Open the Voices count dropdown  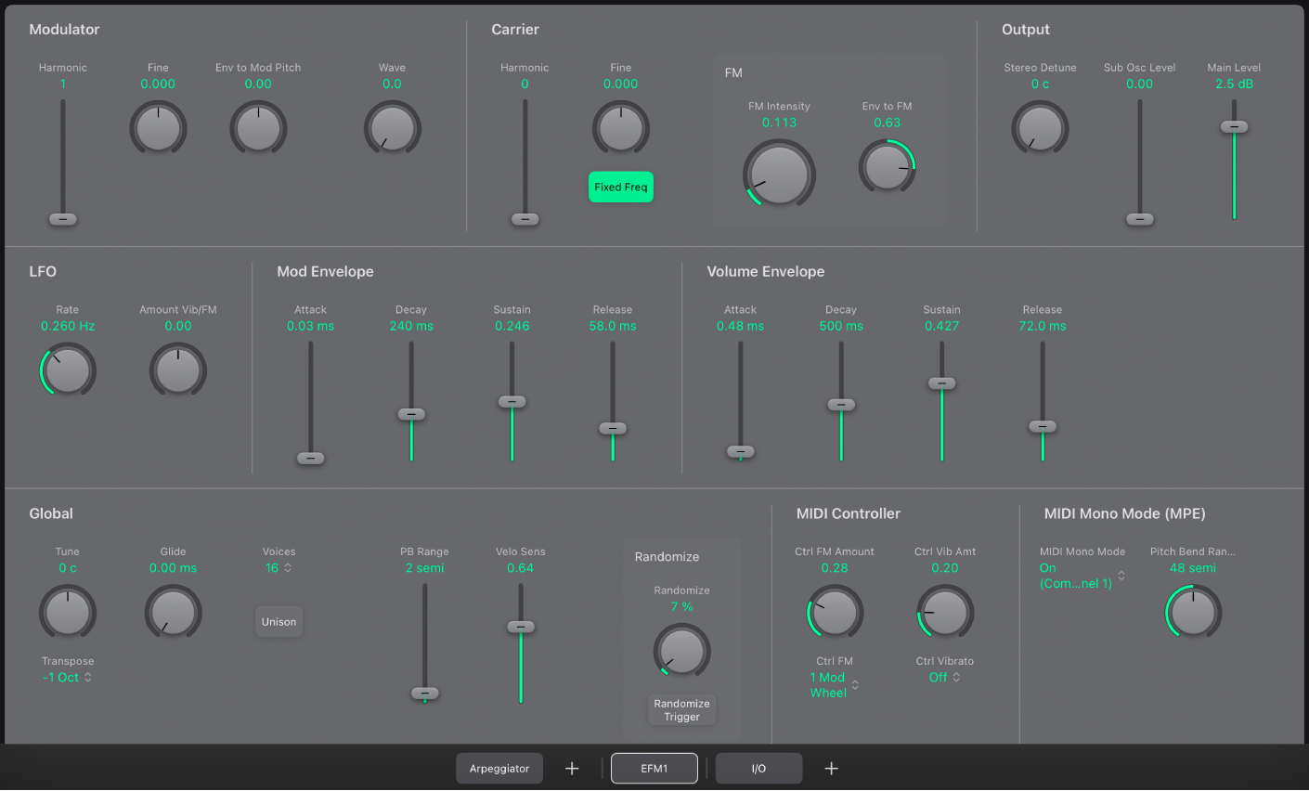(279, 567)
